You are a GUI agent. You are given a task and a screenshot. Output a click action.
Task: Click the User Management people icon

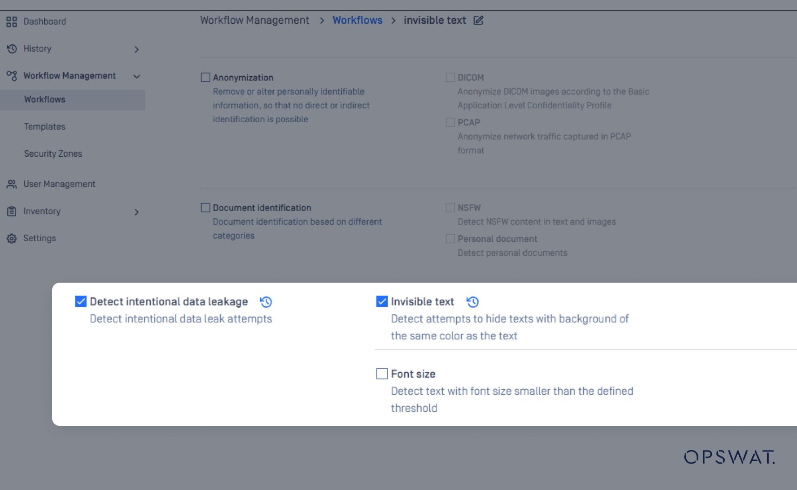click(11, 184)
